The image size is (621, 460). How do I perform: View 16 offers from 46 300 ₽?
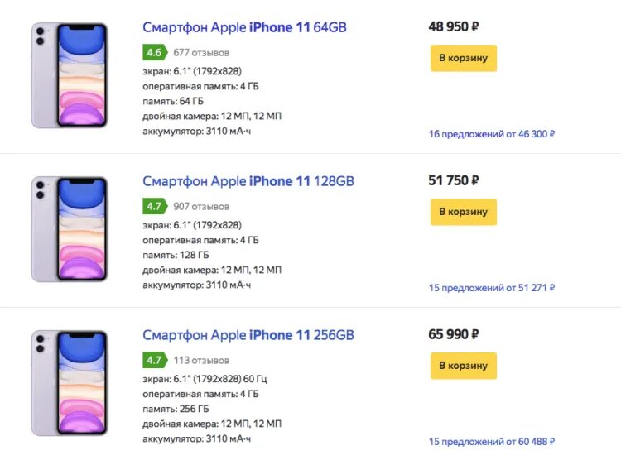pyautogui.click(x=491, y=133)
